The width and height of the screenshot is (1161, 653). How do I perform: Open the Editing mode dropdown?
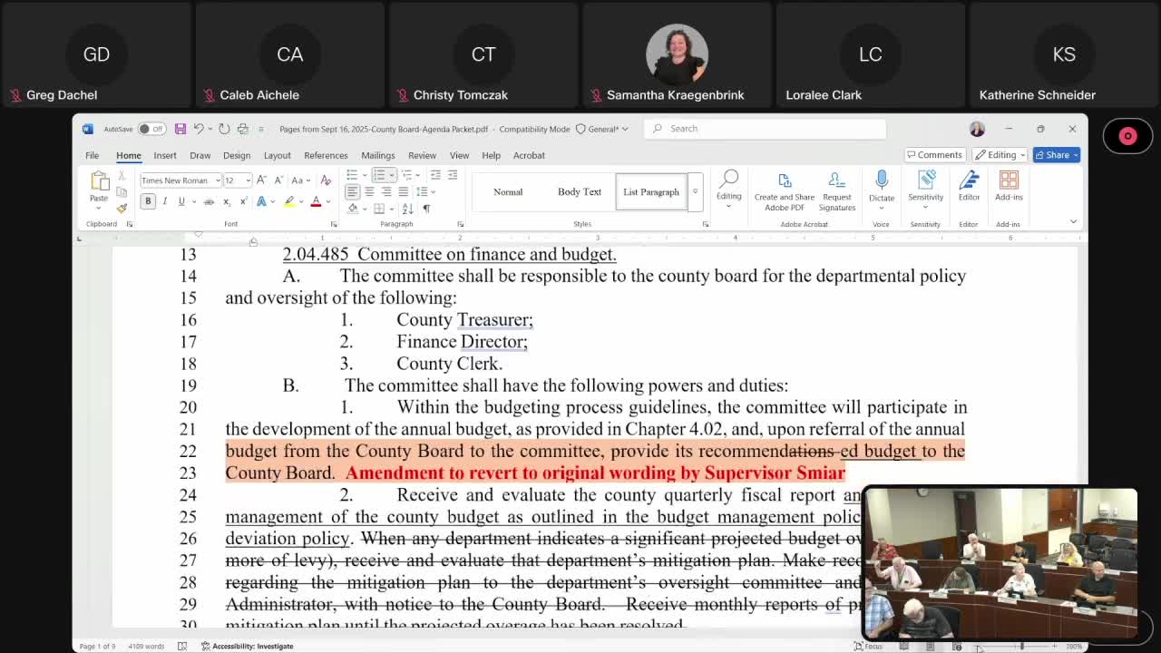[x=1000, y=155]
